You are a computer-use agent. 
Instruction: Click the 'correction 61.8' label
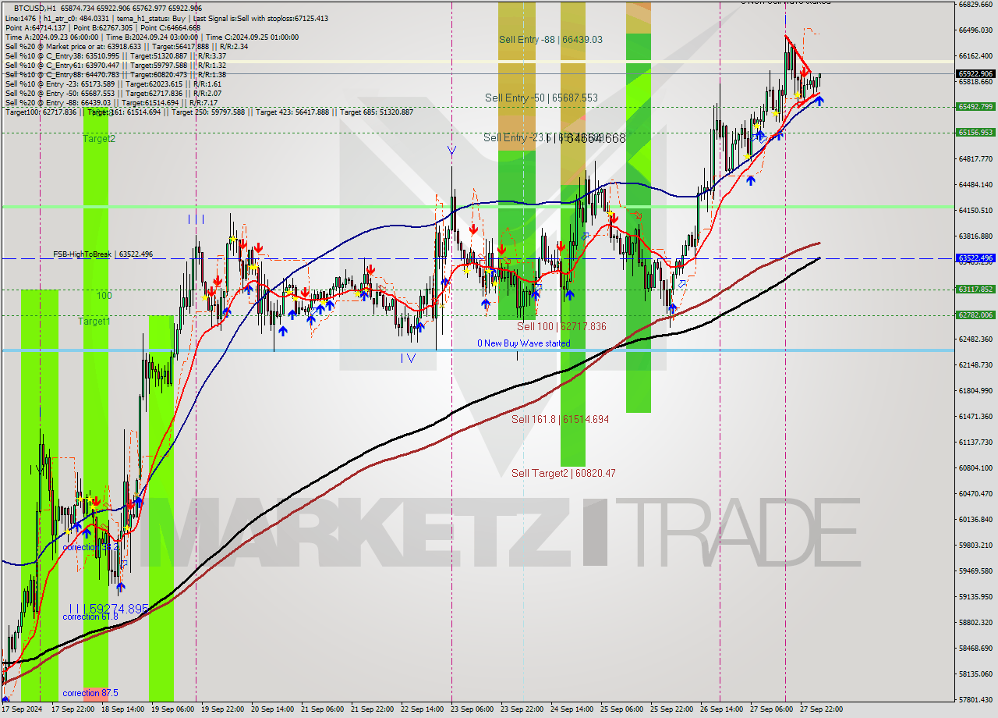pos(90,617)
